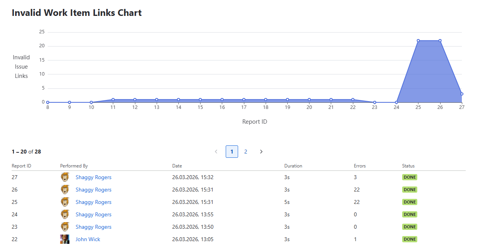Click chart data point at report 25

pos(418,41)
